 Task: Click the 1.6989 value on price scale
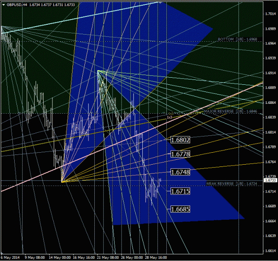click(x=270, y=29)
